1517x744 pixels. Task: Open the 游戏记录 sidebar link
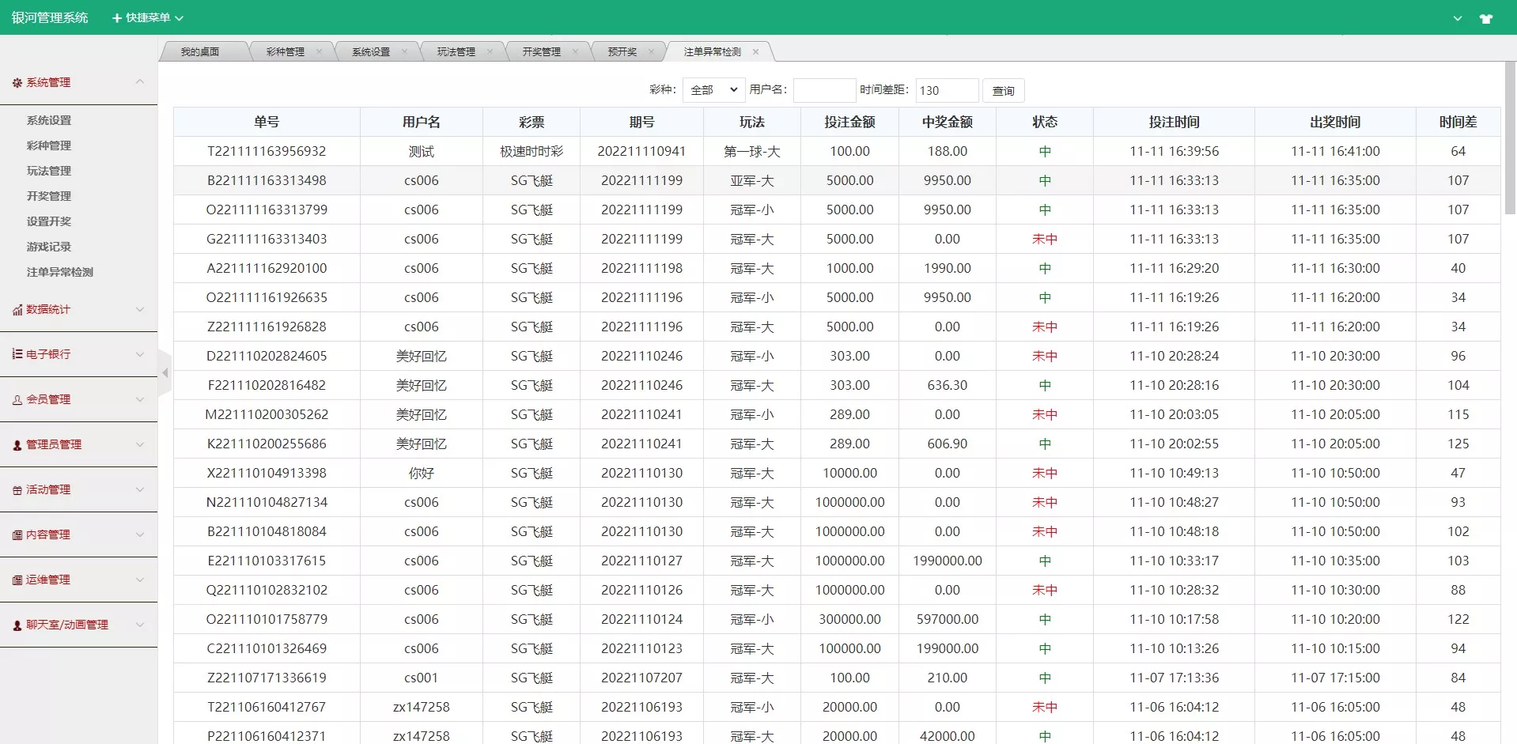[49, 246]
